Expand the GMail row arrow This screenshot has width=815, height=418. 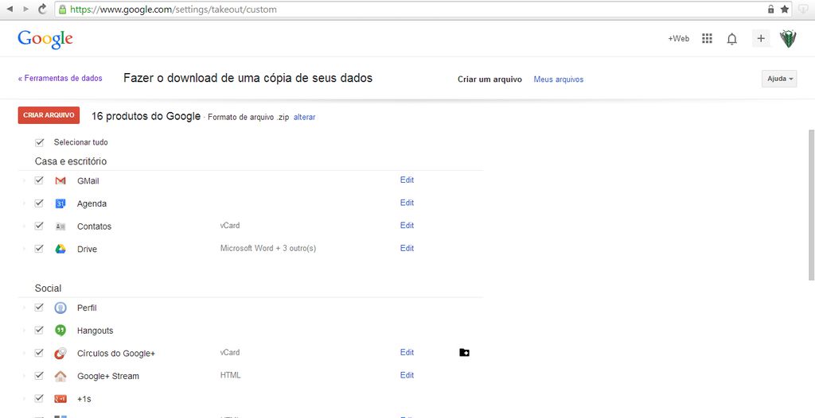24,180
